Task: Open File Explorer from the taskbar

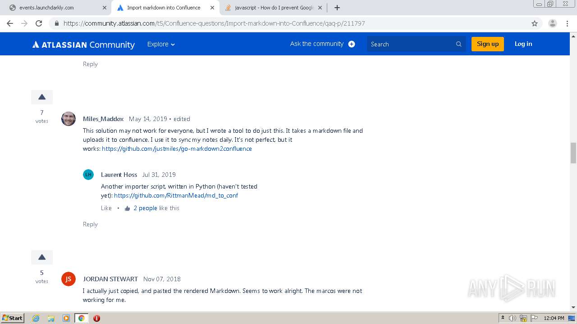Action: coord(51,318)
